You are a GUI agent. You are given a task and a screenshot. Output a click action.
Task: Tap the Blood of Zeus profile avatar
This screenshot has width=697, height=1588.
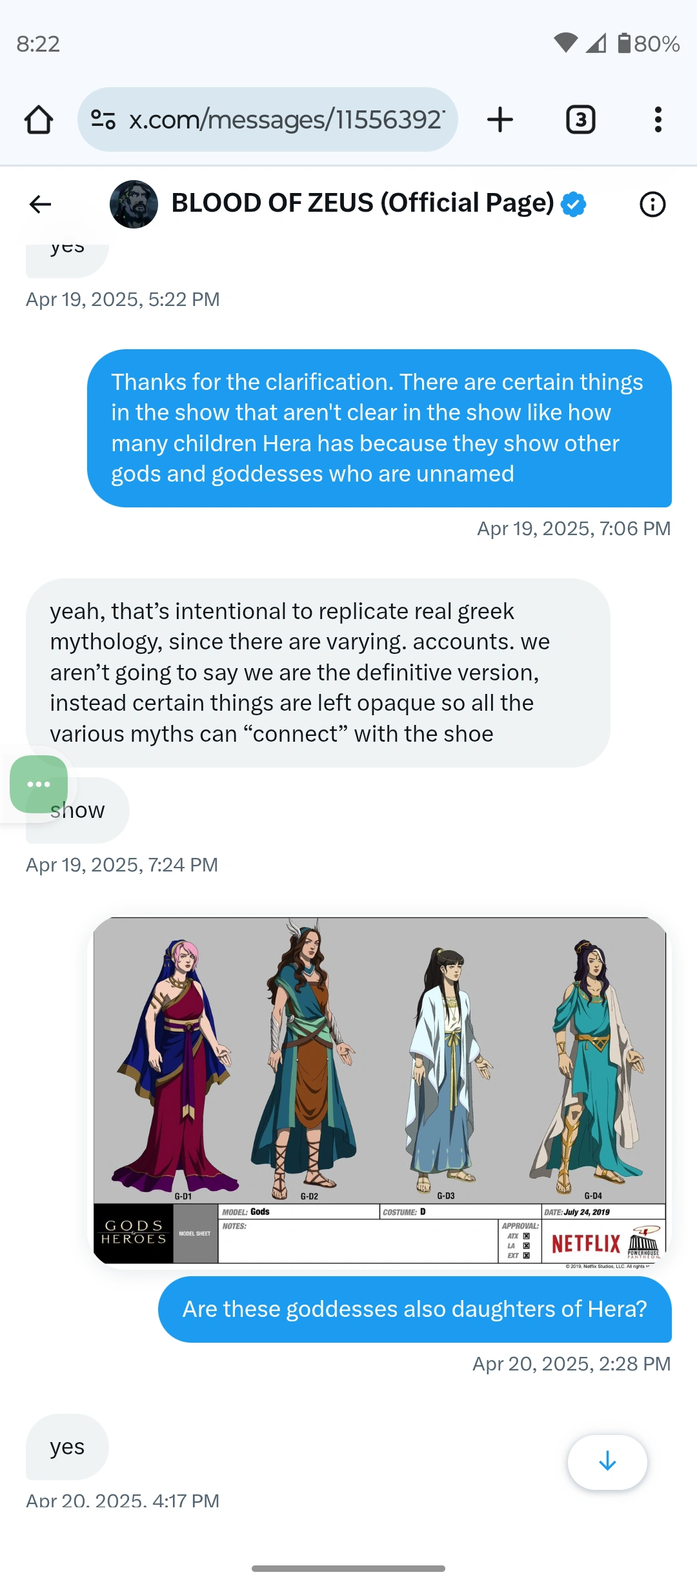coord(134,204)
